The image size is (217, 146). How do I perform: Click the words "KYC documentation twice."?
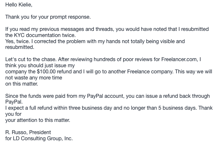click(45, 35)
